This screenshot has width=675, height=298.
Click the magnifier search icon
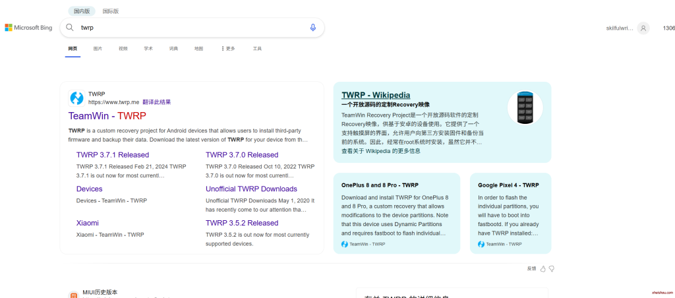[x=70, y=28]
